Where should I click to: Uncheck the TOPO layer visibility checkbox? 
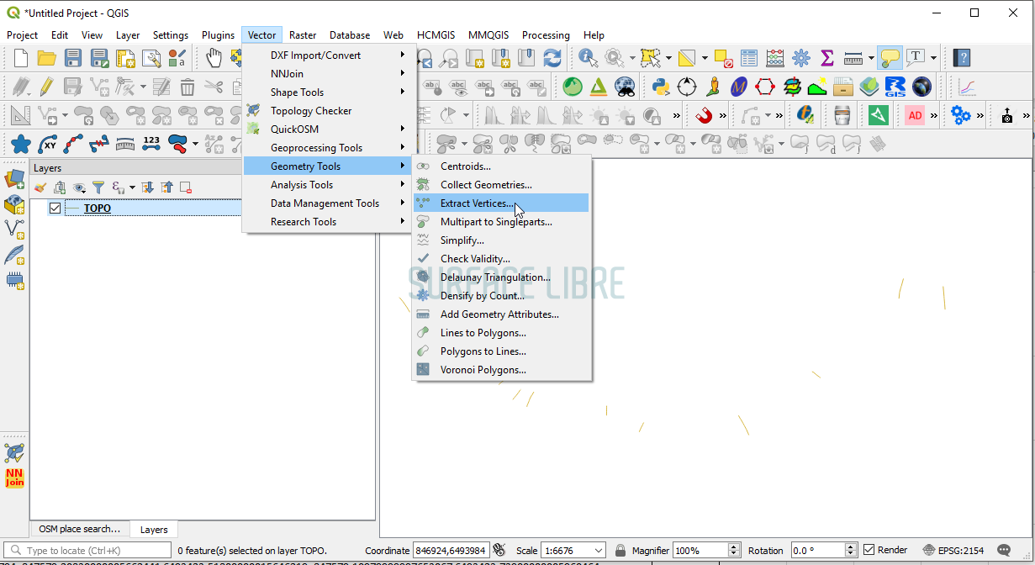click(55, 209)
